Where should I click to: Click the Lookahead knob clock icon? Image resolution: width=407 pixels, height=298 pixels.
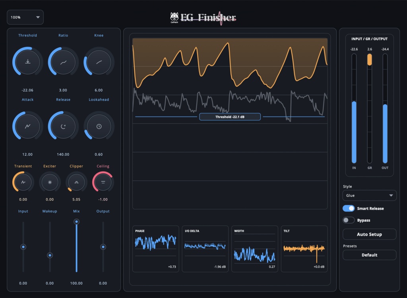click(x=99, y=126)
